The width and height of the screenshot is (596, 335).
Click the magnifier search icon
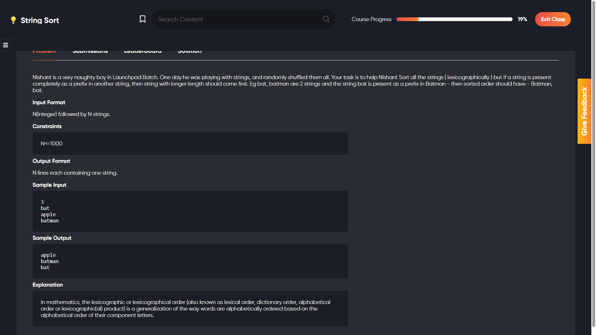coord(326,19)
